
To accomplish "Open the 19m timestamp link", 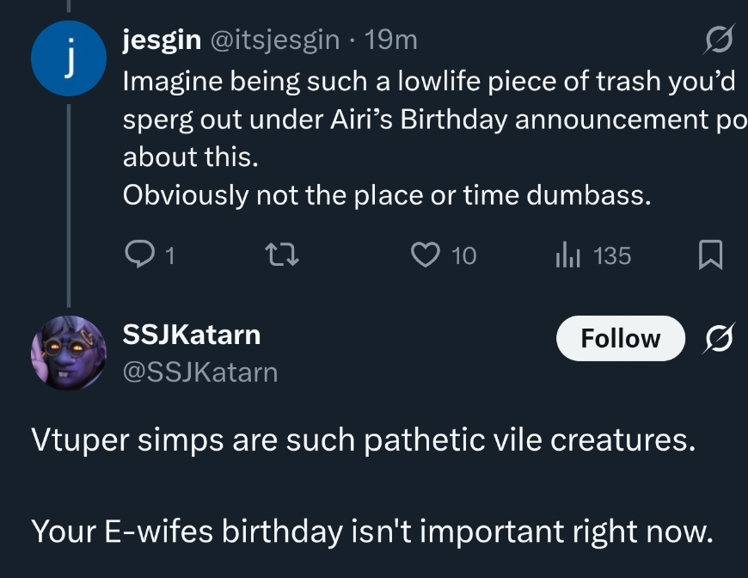I will tap(390, 40).
